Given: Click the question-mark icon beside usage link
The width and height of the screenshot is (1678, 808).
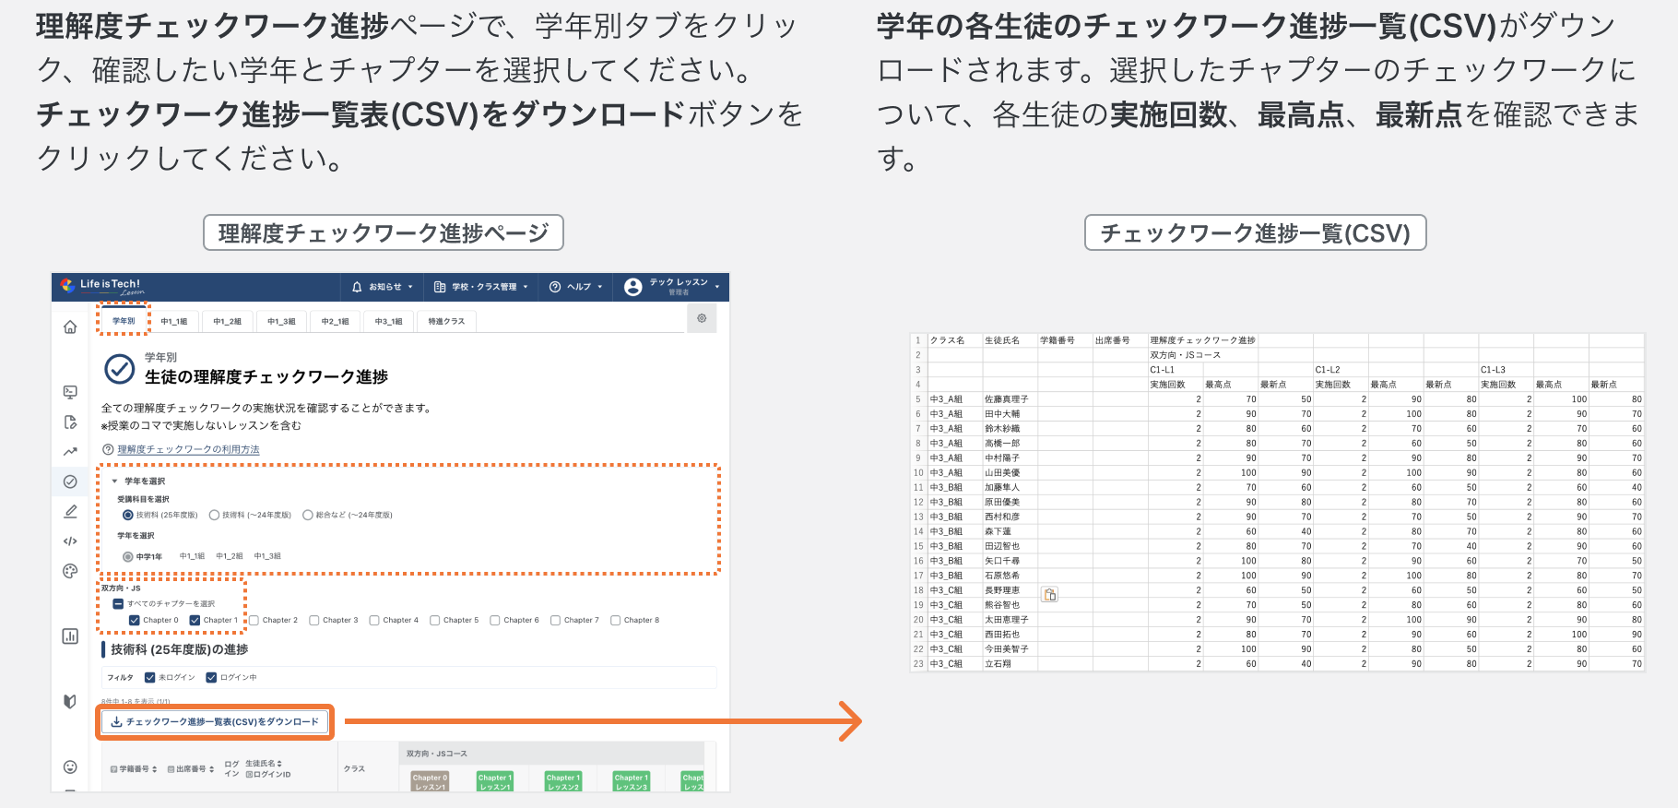Looking at the screenshot, I should [108, 449].
